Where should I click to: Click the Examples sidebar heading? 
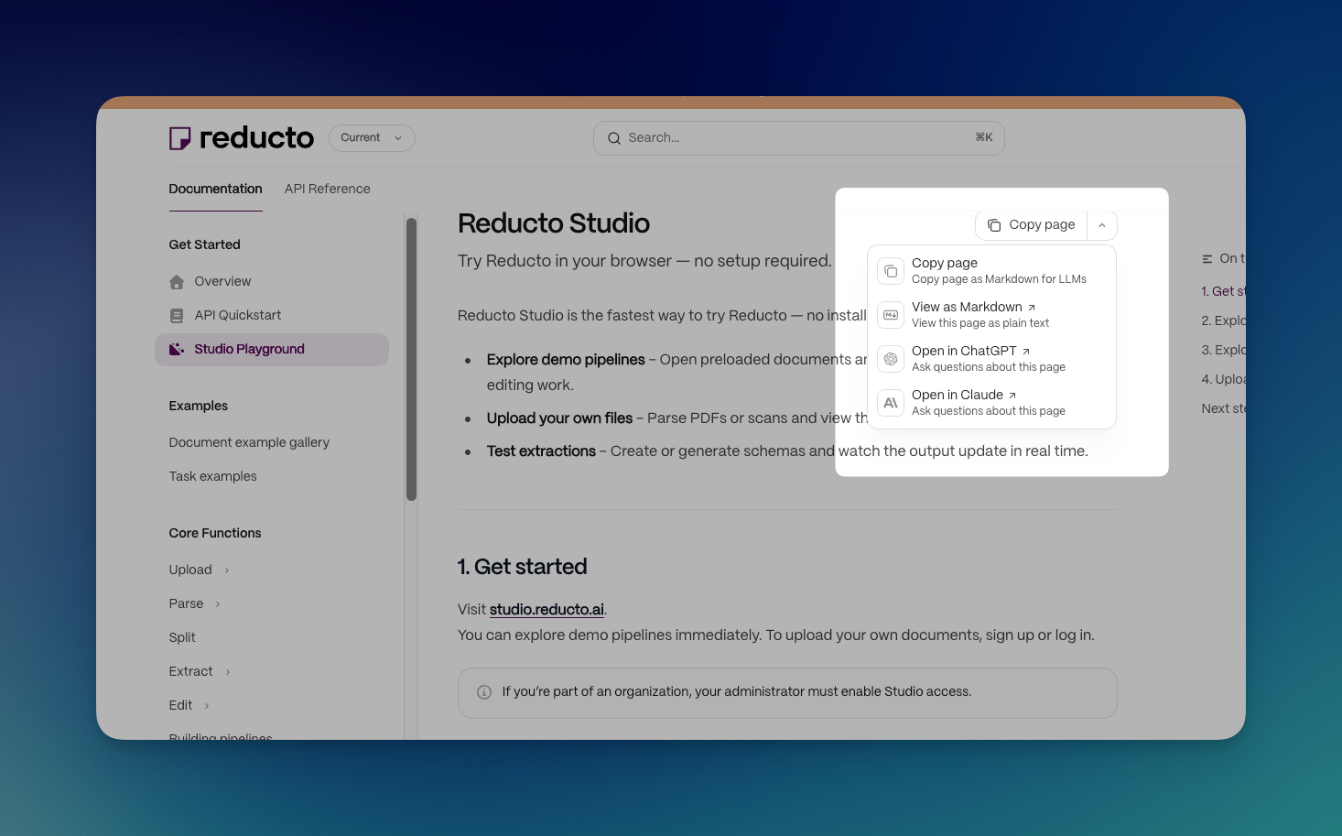[x=198, y=406]
